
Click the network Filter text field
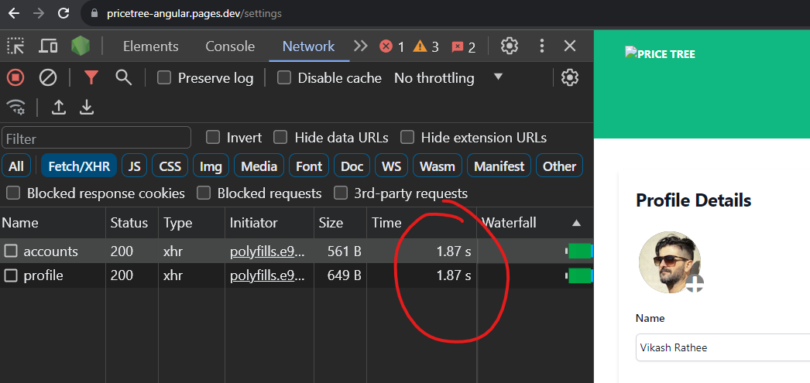click(97, 138)
